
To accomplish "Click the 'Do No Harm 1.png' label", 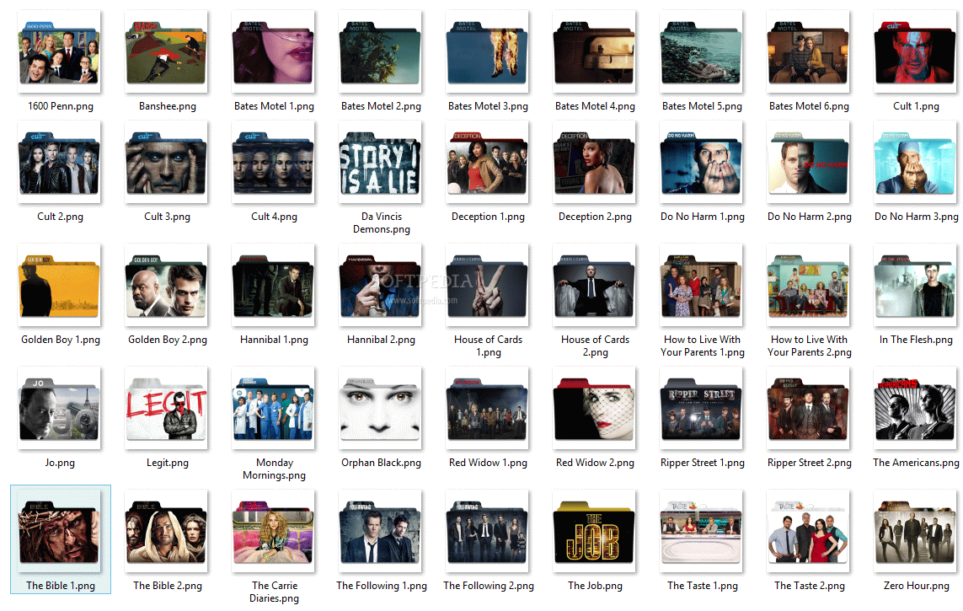I will coord(702,217).
